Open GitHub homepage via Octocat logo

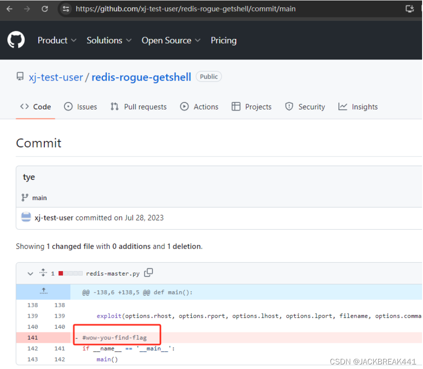(x=16, y=40)
